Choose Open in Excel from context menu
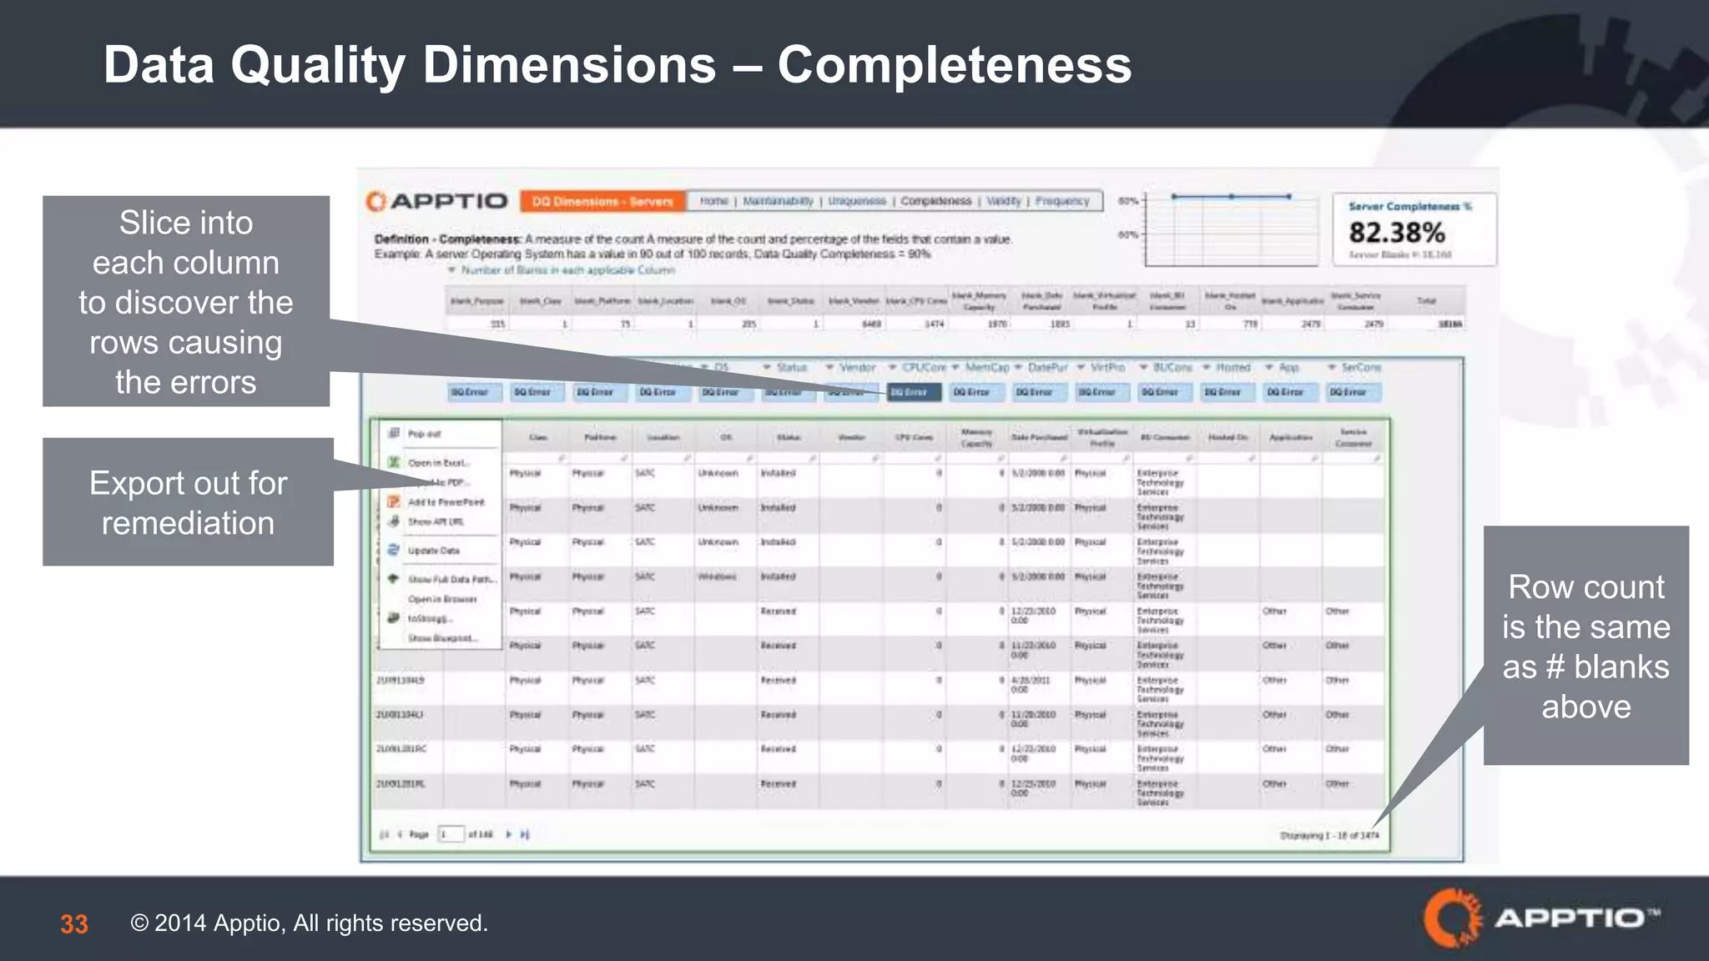1709x961 pixels. (x=441, y=462)
